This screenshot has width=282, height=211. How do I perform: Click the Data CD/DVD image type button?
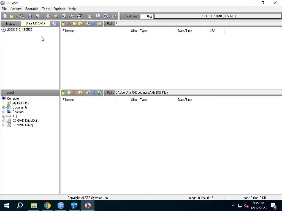(36, 23)
